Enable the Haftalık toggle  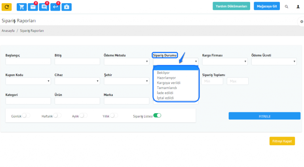click(x=57, y=116)
